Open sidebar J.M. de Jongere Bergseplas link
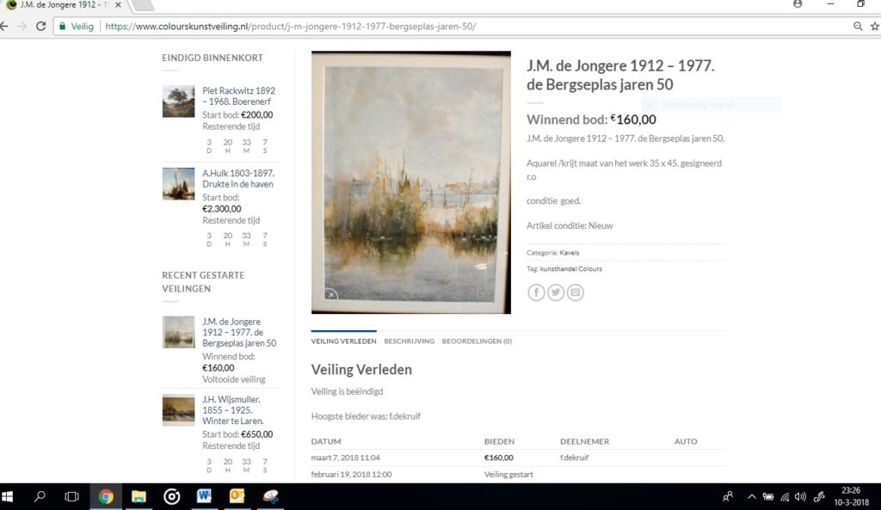 pyautogui.click(x=239, y=332)
